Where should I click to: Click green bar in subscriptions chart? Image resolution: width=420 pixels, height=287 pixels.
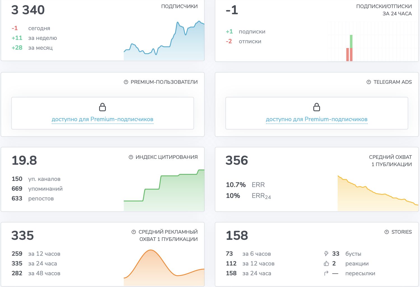point(351,41)
